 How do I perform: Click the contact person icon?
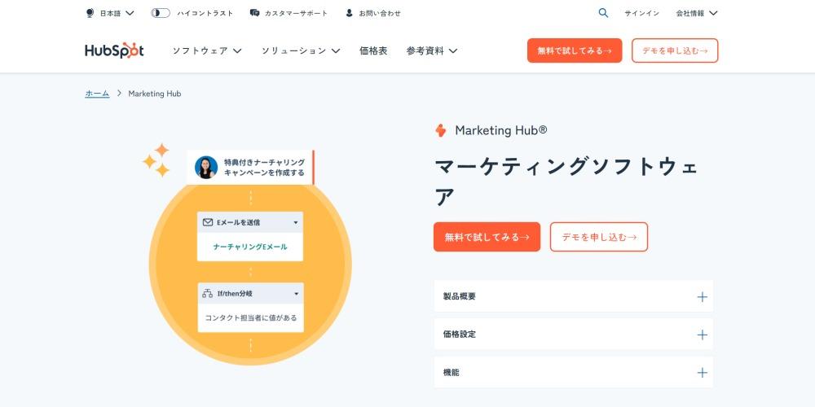pos(350,13)
